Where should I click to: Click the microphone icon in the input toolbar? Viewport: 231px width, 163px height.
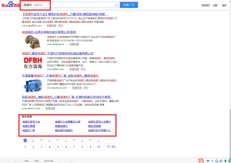[x=225, y=161]
